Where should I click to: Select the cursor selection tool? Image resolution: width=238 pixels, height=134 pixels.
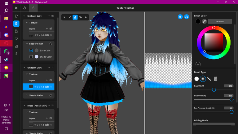(x=64, y=17)
